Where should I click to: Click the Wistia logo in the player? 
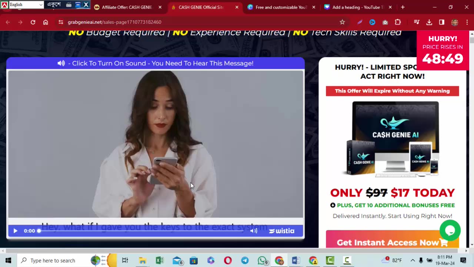pyautogui.click(x=282, y=231)
